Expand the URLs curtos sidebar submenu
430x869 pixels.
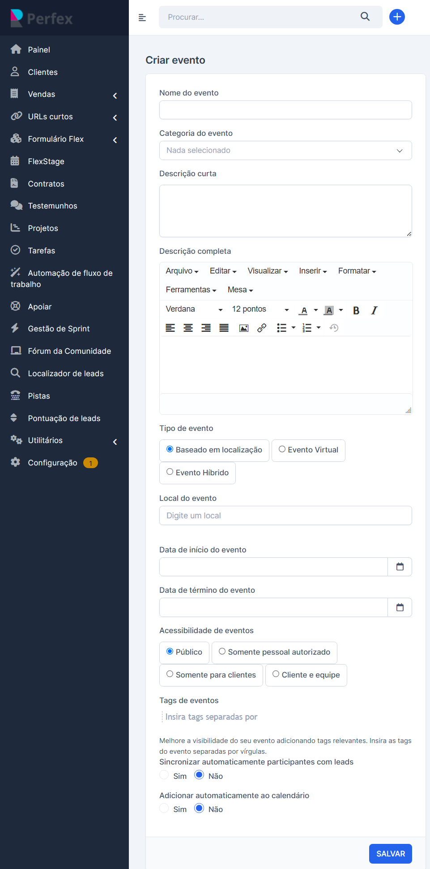(x=115, y=117)
